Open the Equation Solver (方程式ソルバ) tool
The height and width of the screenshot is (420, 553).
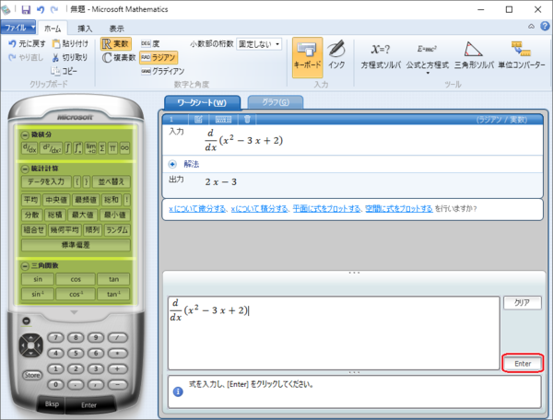click(381, 55)
